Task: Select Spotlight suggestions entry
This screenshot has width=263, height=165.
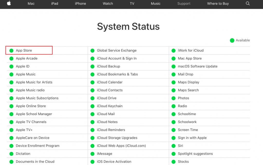Action: (195, 154)
